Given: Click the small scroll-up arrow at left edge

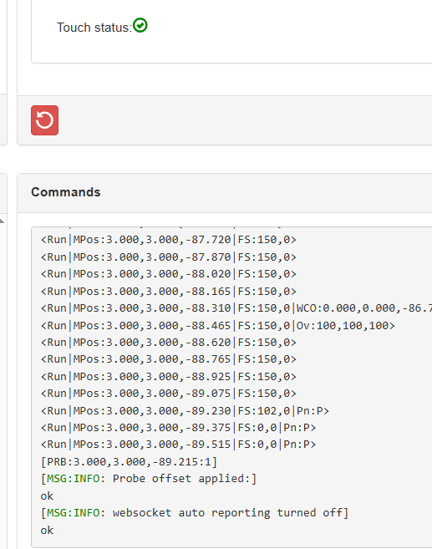Looking at the screenshot, I should [2, 221].
